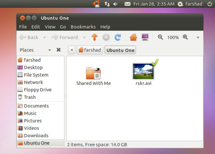Open Computer from the toolbar
215x154 pixels.
145,37
